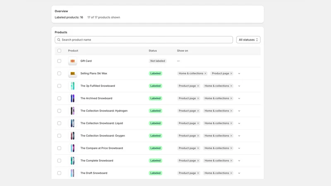Check The Complete Snowboard checkbox
This screenshot has width=331, height=186.
[59, 160]
